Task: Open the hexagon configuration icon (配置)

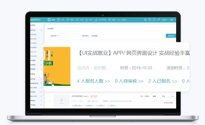Action: point(112,20)
